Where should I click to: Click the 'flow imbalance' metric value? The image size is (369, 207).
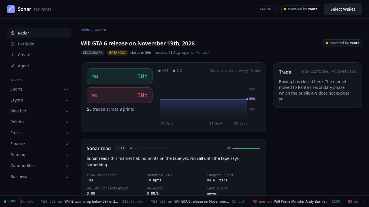tap(90, 180)
